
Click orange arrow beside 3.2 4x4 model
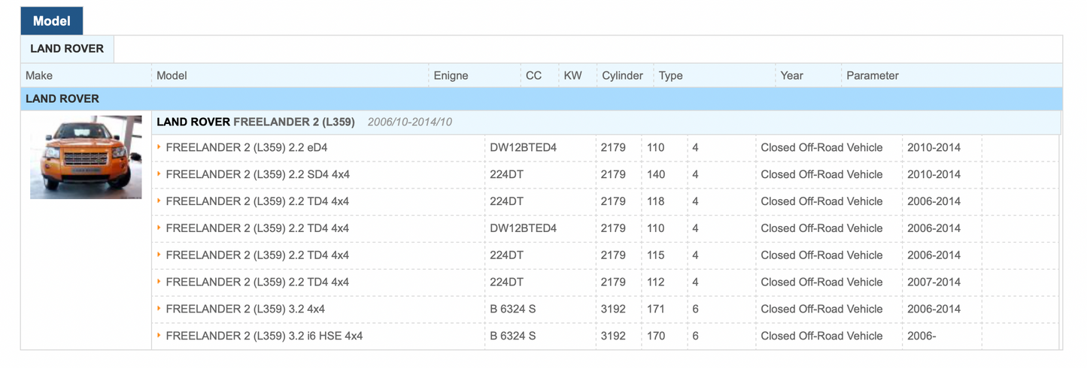coord(159,308)
